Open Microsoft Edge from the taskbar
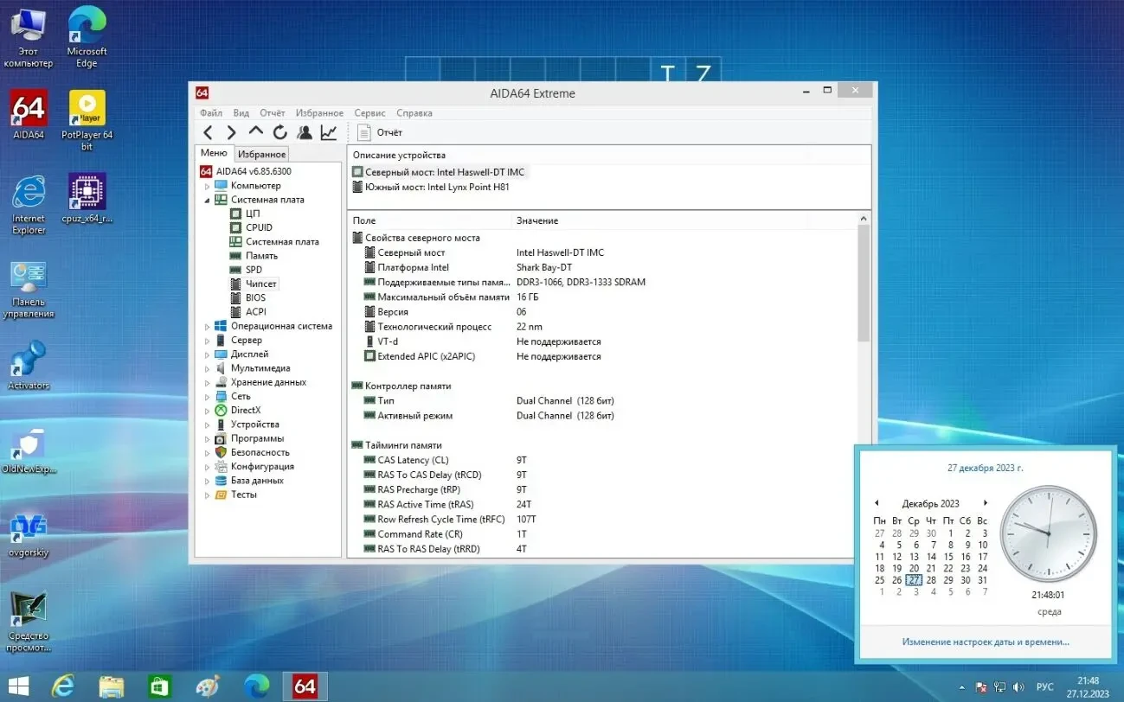Screen dimensions: 1124x702 pyautogui.click(x=256, y=686)
